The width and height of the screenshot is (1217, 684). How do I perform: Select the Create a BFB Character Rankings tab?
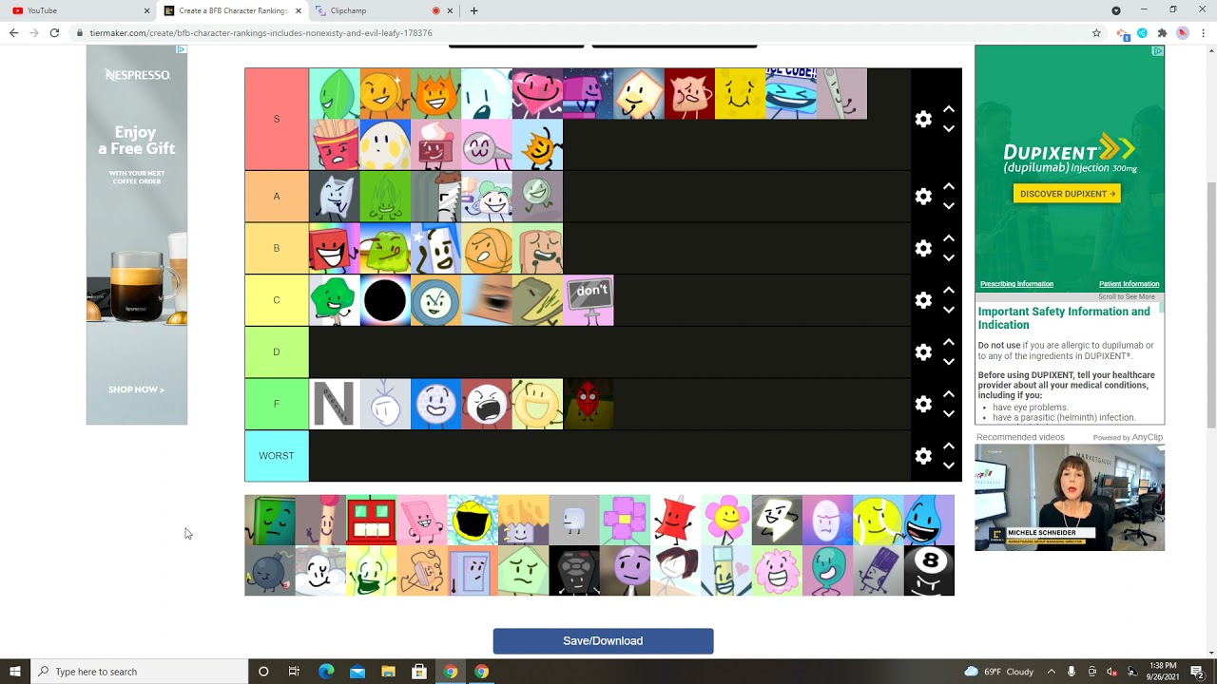pyautogui.click(x=232, y=10)
